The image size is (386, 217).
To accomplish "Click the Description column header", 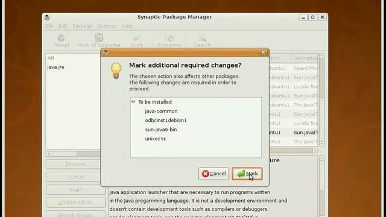I will click(305, 58).
